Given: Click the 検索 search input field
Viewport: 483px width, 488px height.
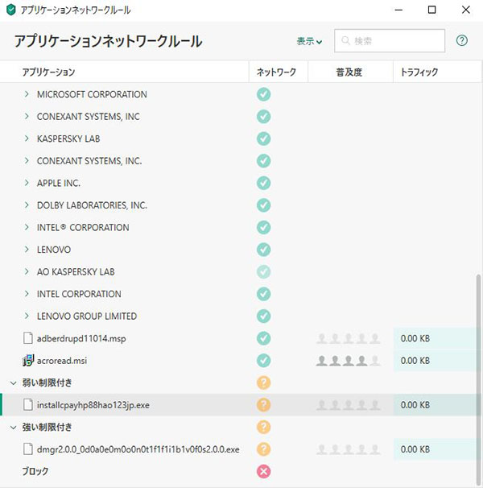Looking at the screenshot, I should [390, 41].
